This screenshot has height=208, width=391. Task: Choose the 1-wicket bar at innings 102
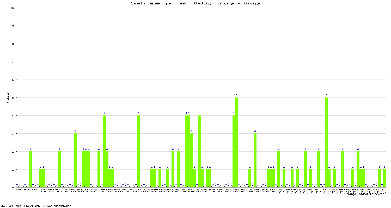284,178
